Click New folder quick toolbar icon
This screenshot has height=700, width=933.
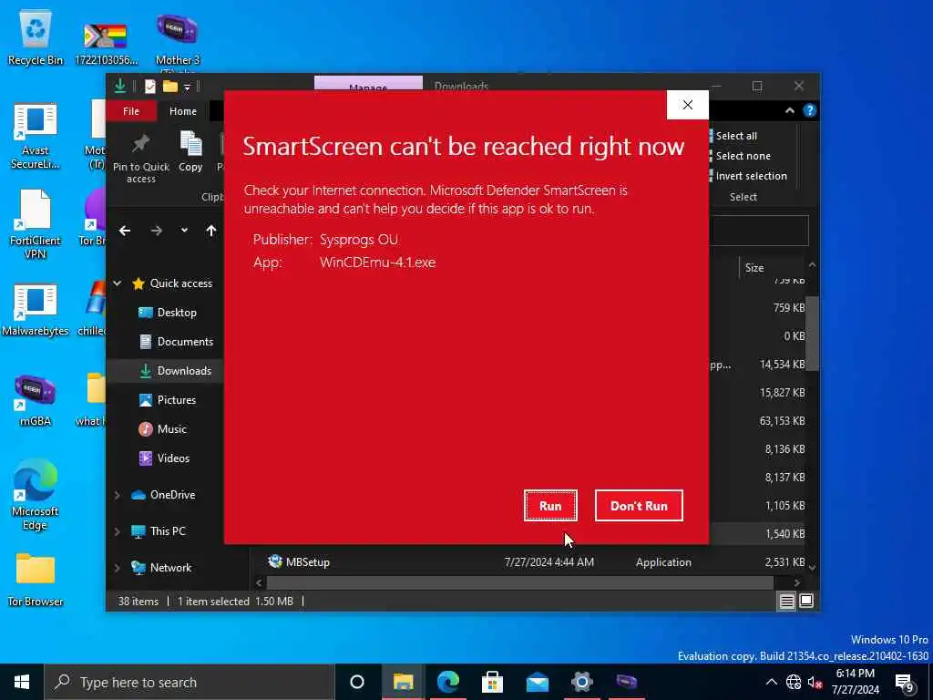point(170,87)
